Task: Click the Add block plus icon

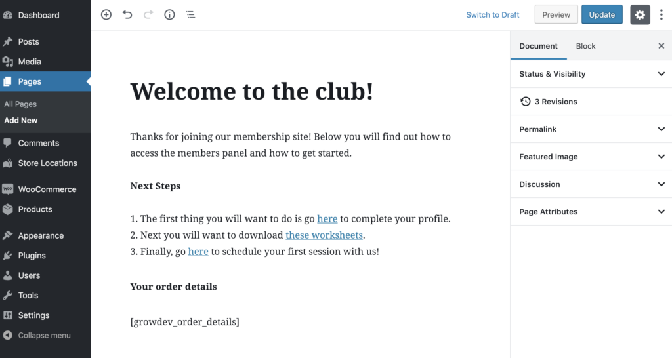Action: coord(106,14)
